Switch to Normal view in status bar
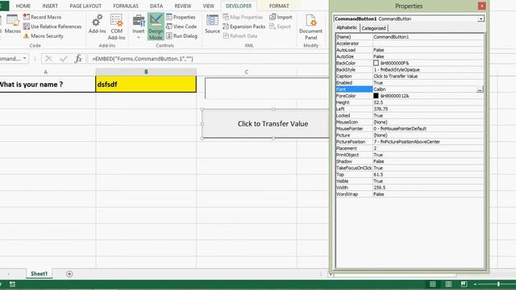The height and width of the screenshot is (290, 516). tap(433, 284)
